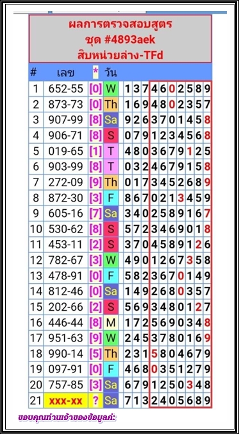
Task: Click the 'Th' day cell beside 990-14
Action: (x=111, y=354)
